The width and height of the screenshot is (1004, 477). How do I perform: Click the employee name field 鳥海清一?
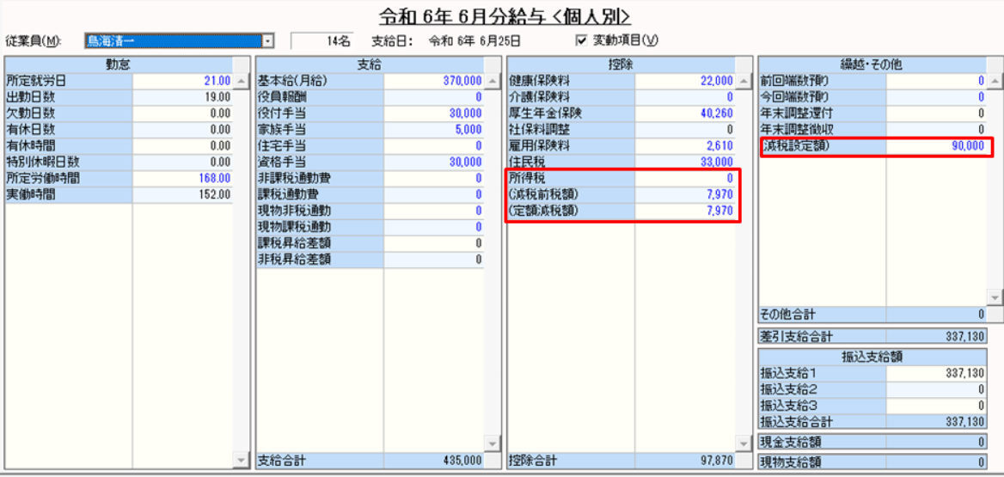pyautogui.click(x=172, y=40)
